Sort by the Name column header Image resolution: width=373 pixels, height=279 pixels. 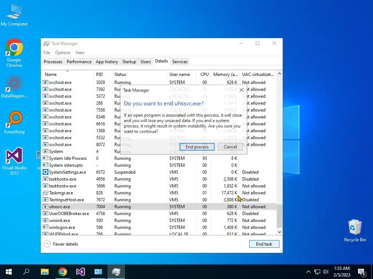(67, 74)
